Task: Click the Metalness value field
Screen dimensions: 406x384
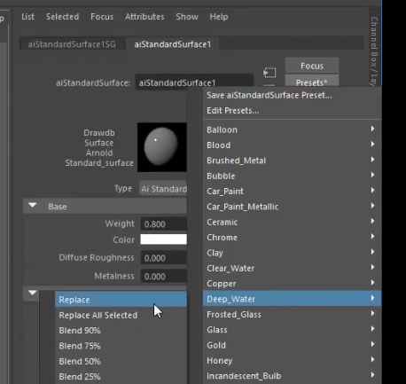Action: point(164,276)
